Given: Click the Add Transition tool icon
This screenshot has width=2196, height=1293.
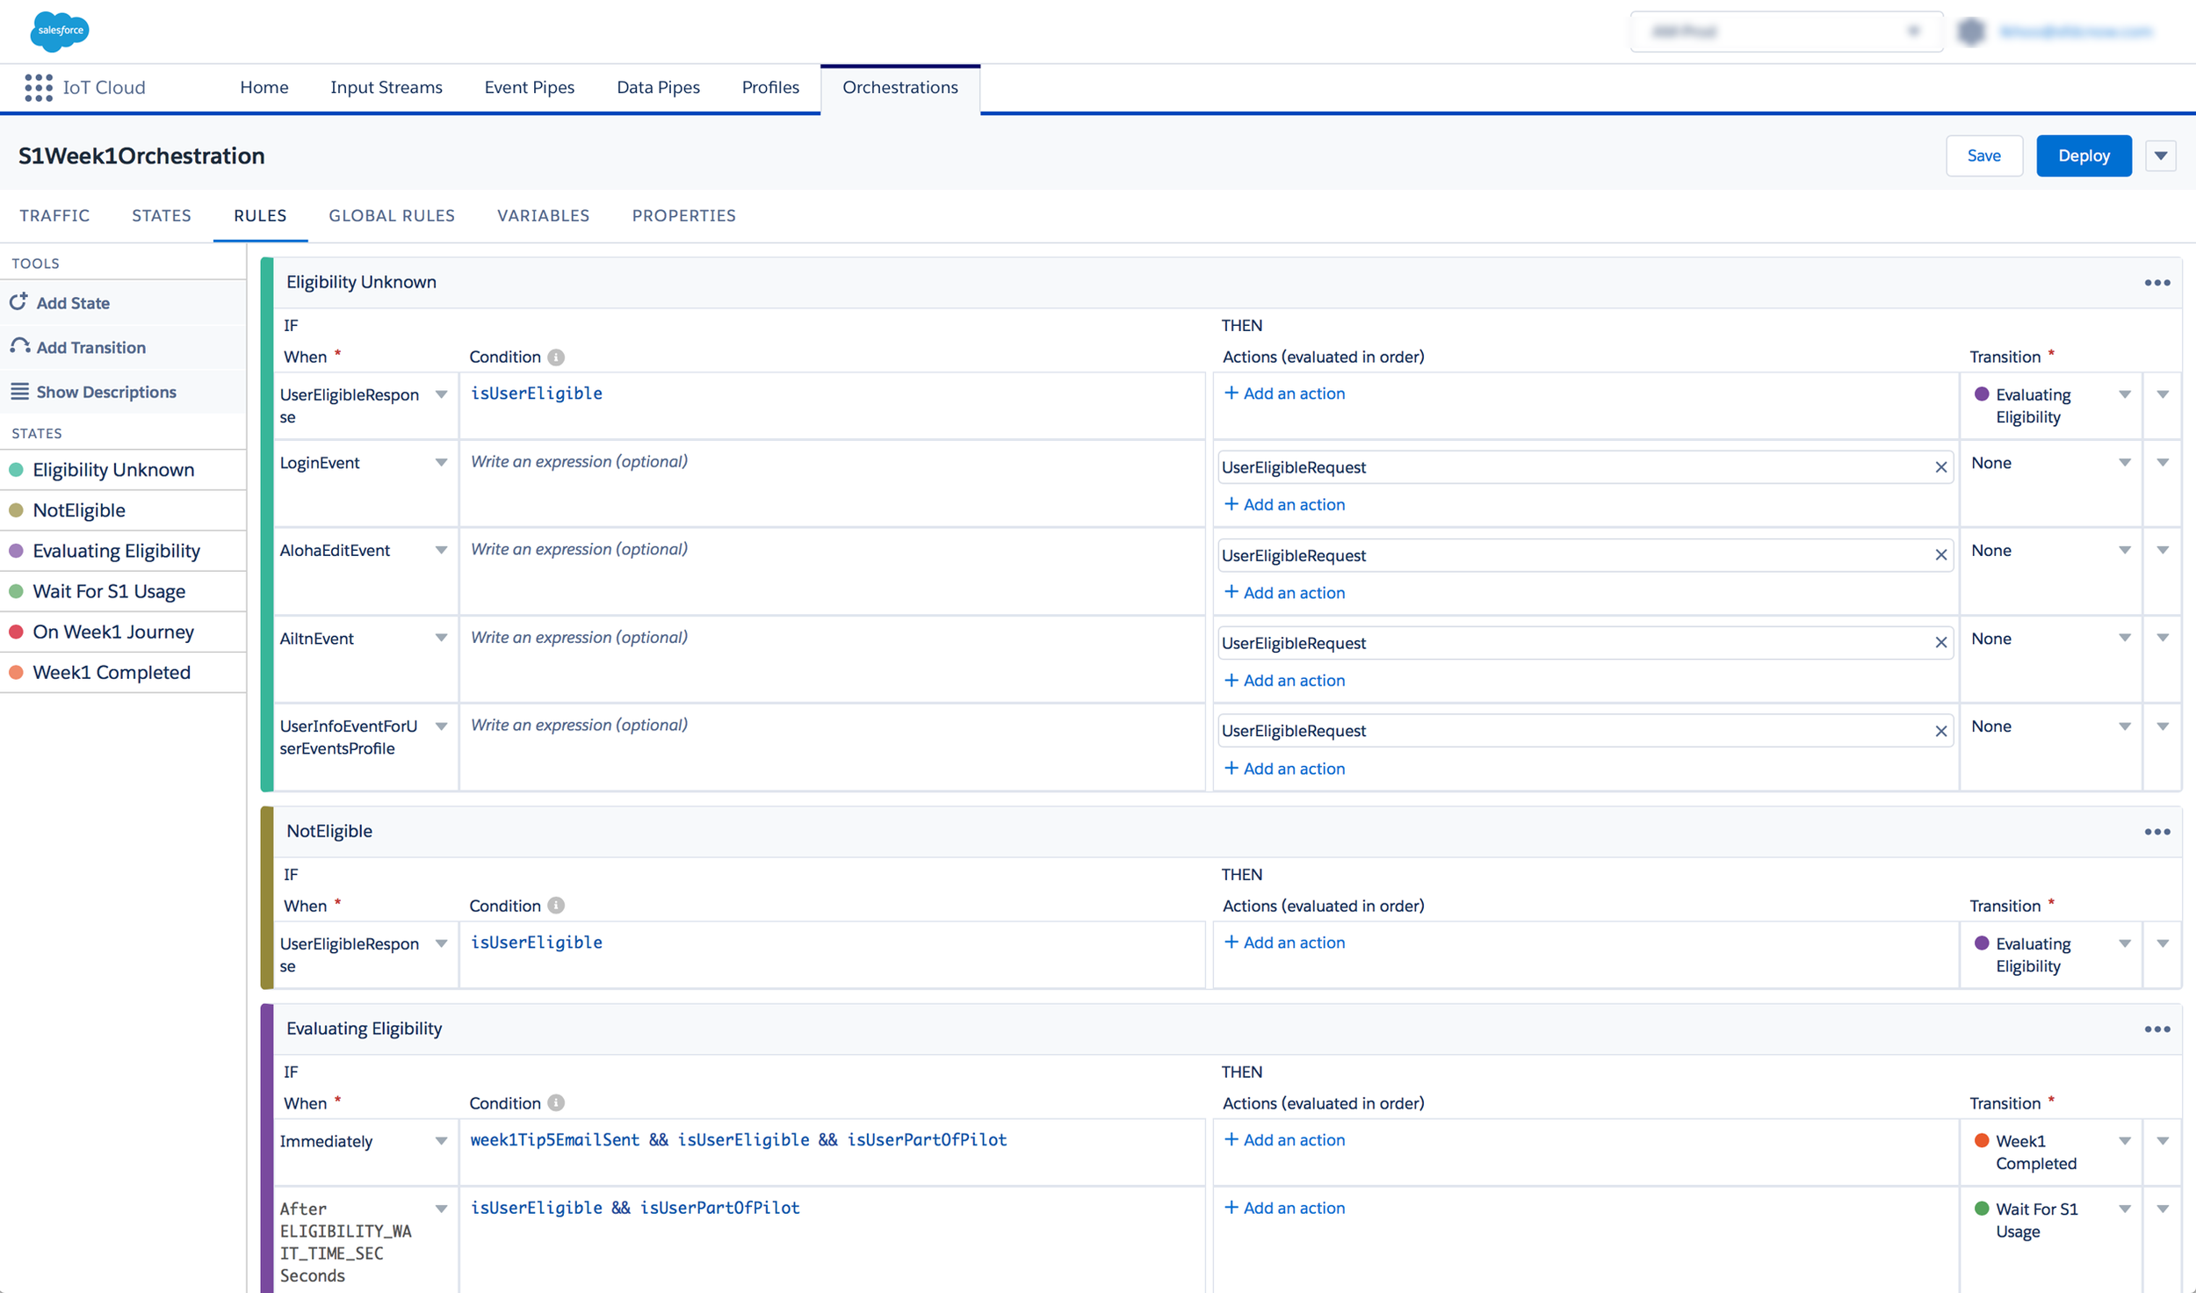Looking at the screenshot, I should pos(20,346).
